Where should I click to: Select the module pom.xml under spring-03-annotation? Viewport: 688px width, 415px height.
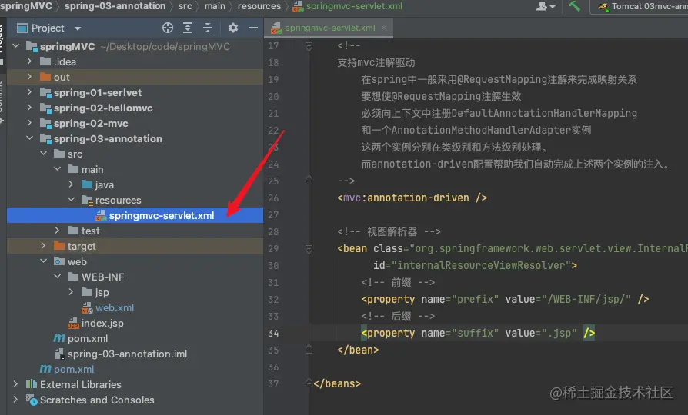click(88, 338)
